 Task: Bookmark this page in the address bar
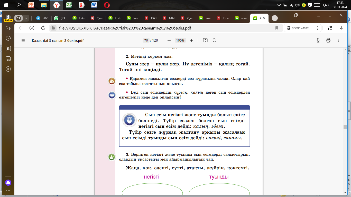point(277,28)
